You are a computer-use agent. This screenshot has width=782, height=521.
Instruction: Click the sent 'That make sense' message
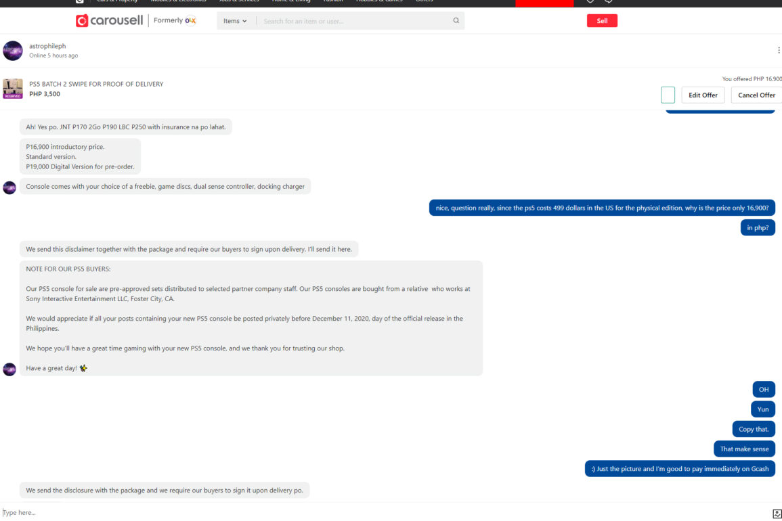(744, 449)
